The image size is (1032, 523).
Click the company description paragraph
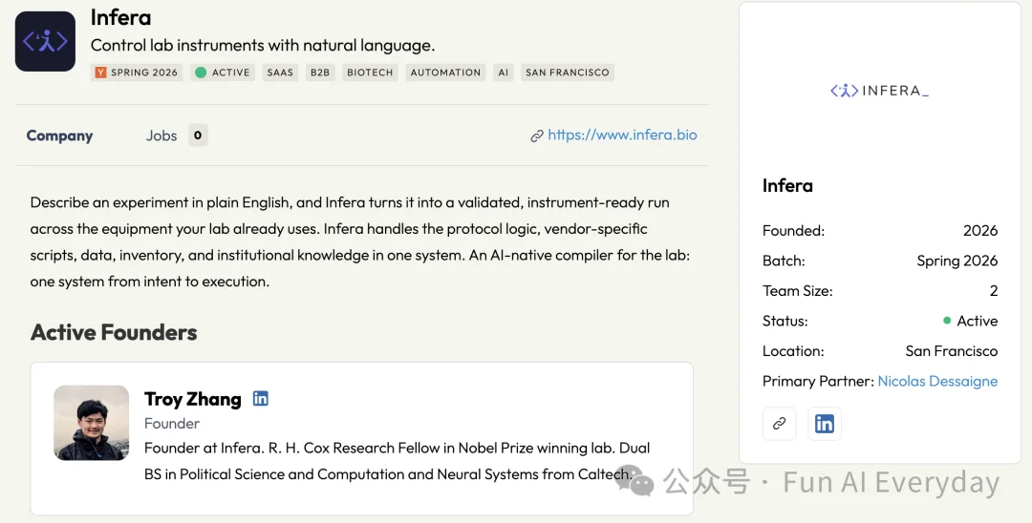pos(360,241)
